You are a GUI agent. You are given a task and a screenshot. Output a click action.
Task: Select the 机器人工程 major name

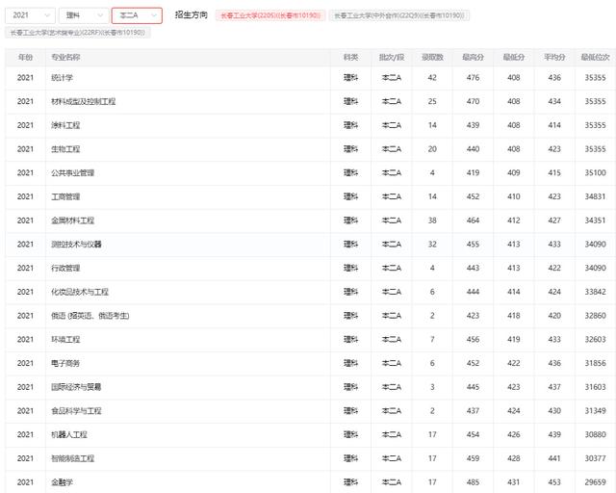pos(69,434)
